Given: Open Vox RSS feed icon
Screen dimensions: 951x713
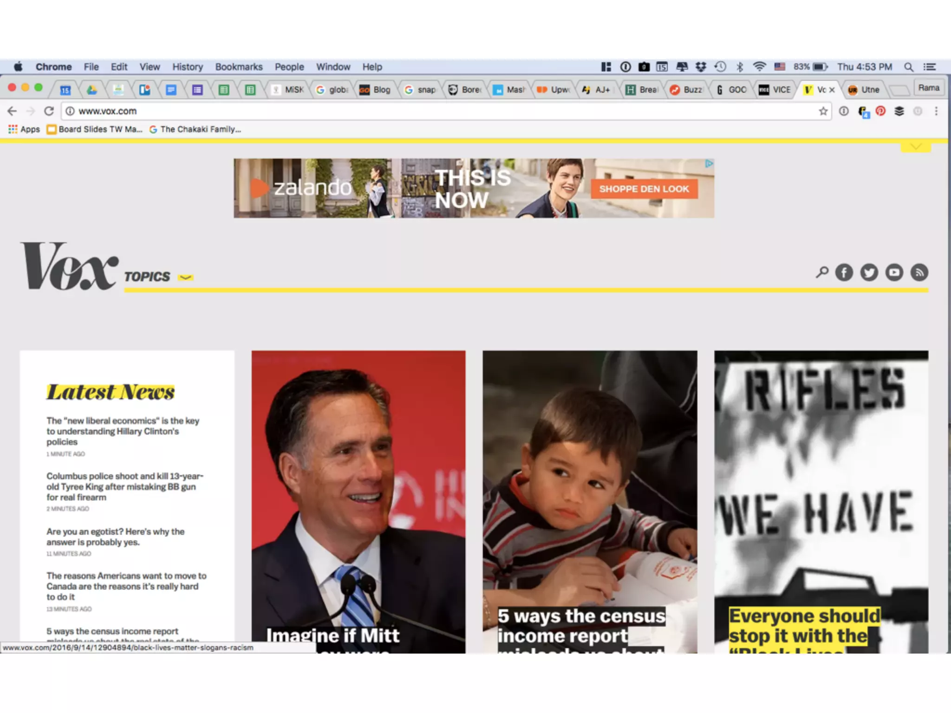Looking at the screenshot, I should coord(919,272).
